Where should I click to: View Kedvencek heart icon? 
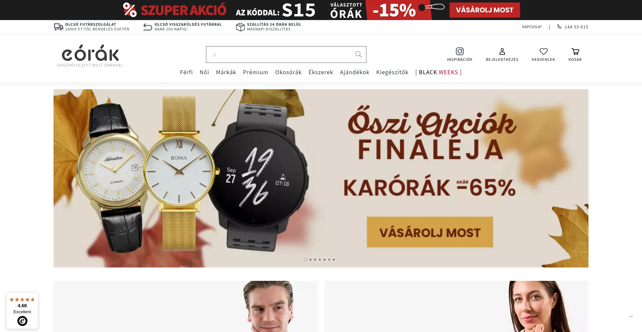tap(543, 51)
